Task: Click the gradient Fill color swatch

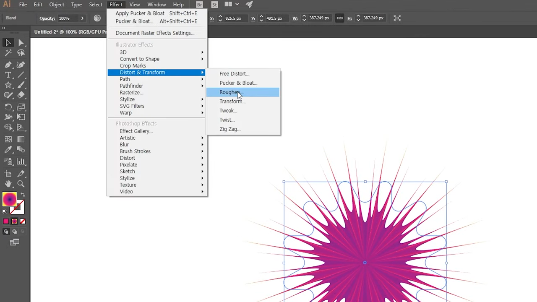Action: point(9,200)
